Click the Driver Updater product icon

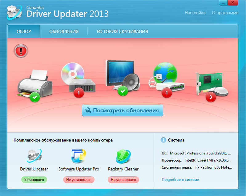[x=34, y=156]
